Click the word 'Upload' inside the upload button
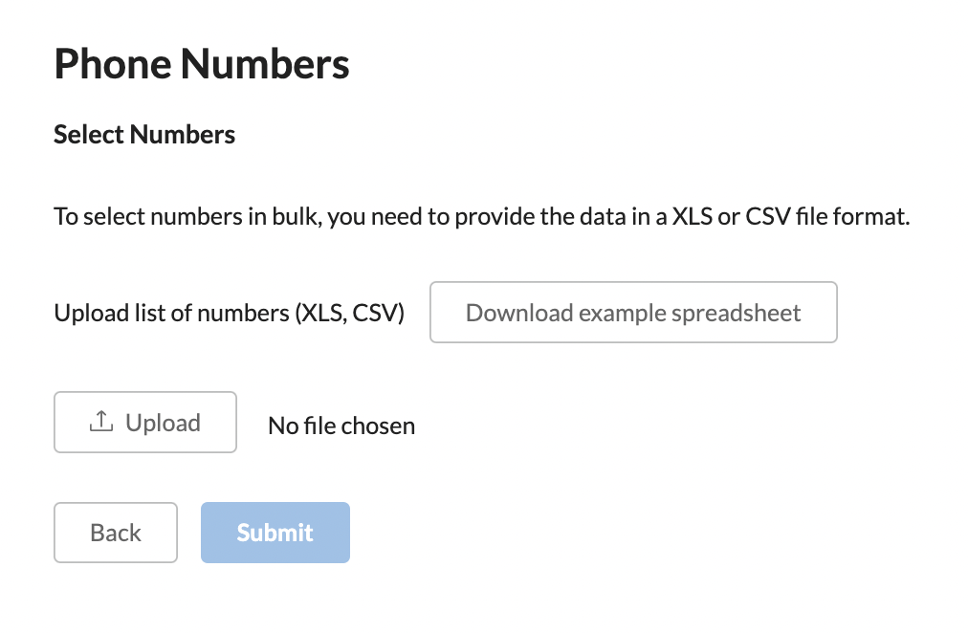Image resolution: width=968 pixels, height=633 pixels. point(163,424)
